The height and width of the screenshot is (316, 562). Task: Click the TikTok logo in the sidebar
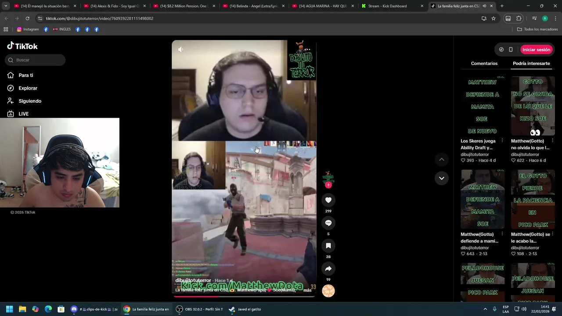pyautogui.click(x=22, y=46)
